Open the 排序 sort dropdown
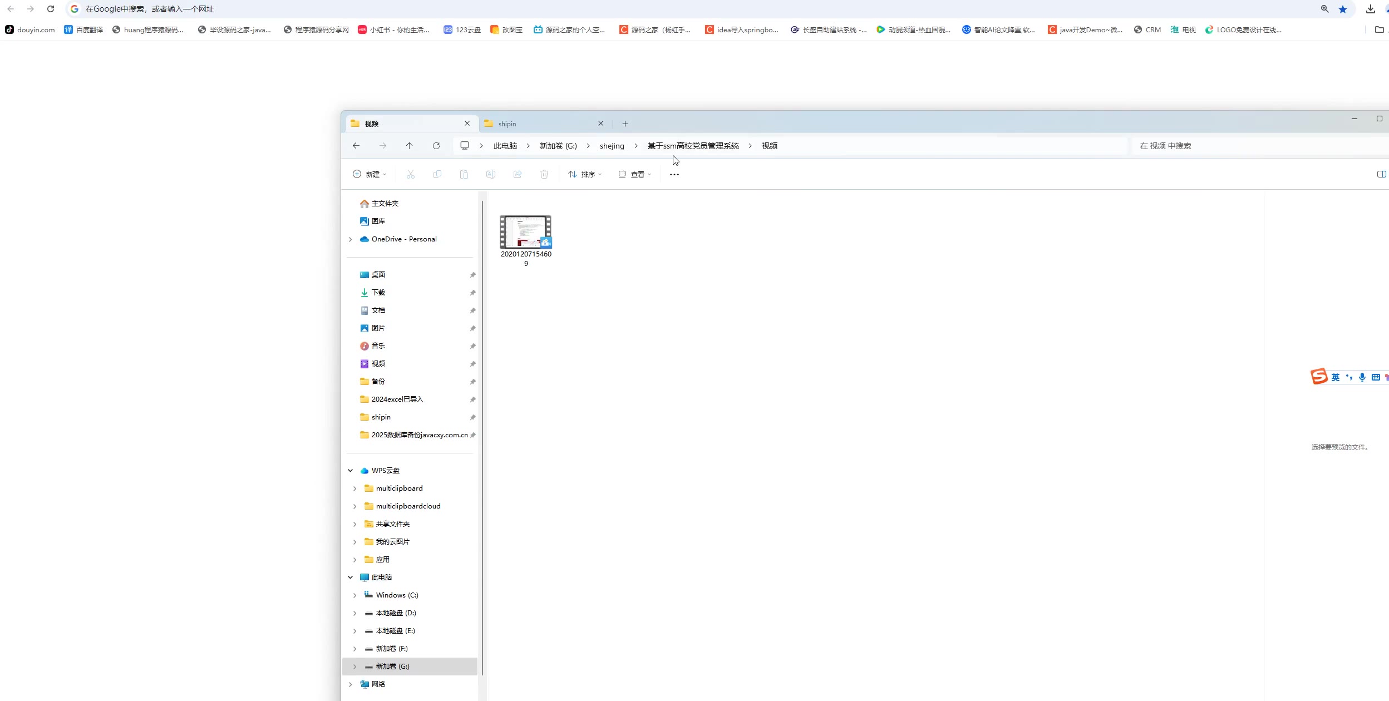The image size is (1389, 701). [x=585, y=174]
